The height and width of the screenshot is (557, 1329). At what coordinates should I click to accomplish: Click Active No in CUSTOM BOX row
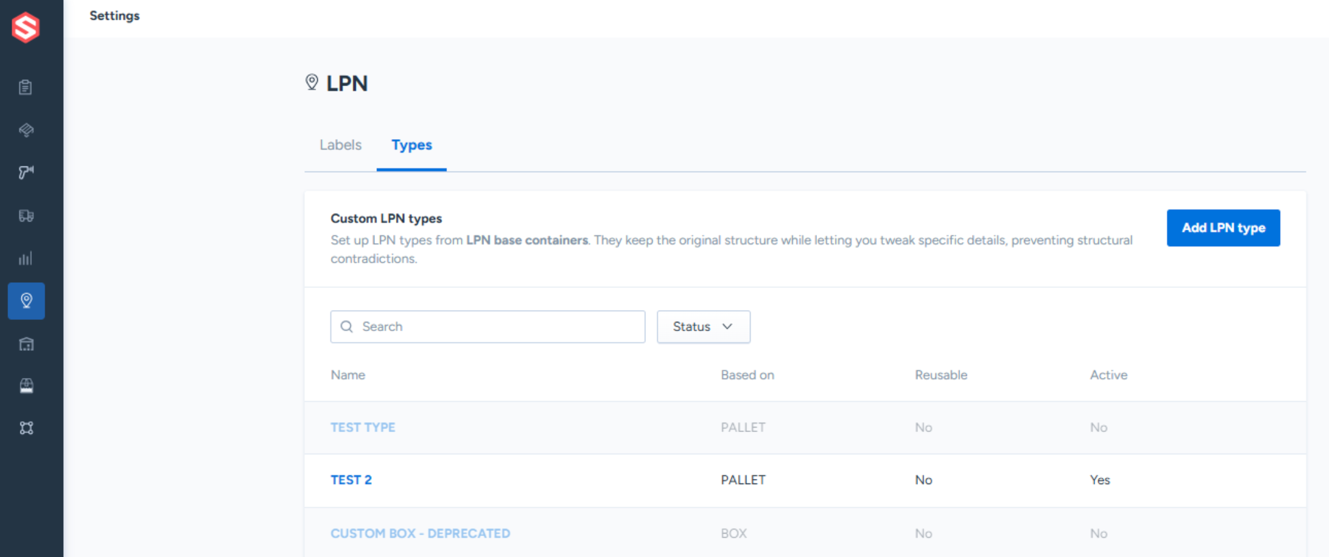[1098, 533]
